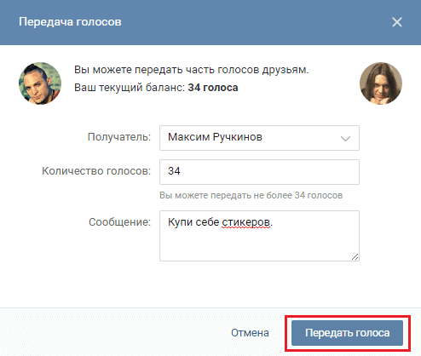Screen dimensions: 421x356
Task: Select the Максим Ручкинов recipient name
Action: (x=215, y=137)
